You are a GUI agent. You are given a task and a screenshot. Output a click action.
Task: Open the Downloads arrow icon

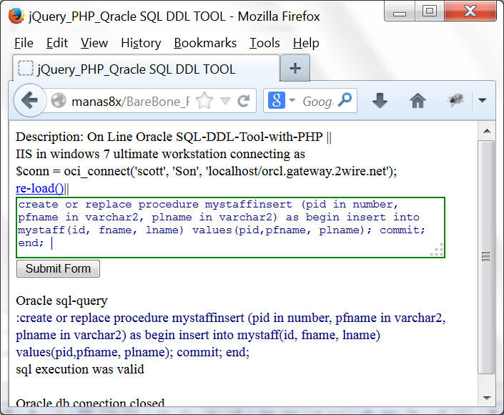[380, 101]
